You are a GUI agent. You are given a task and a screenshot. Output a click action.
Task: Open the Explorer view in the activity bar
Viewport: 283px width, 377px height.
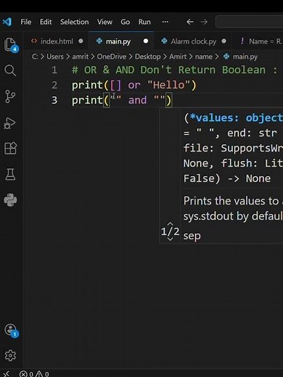[x=10, y=44]
